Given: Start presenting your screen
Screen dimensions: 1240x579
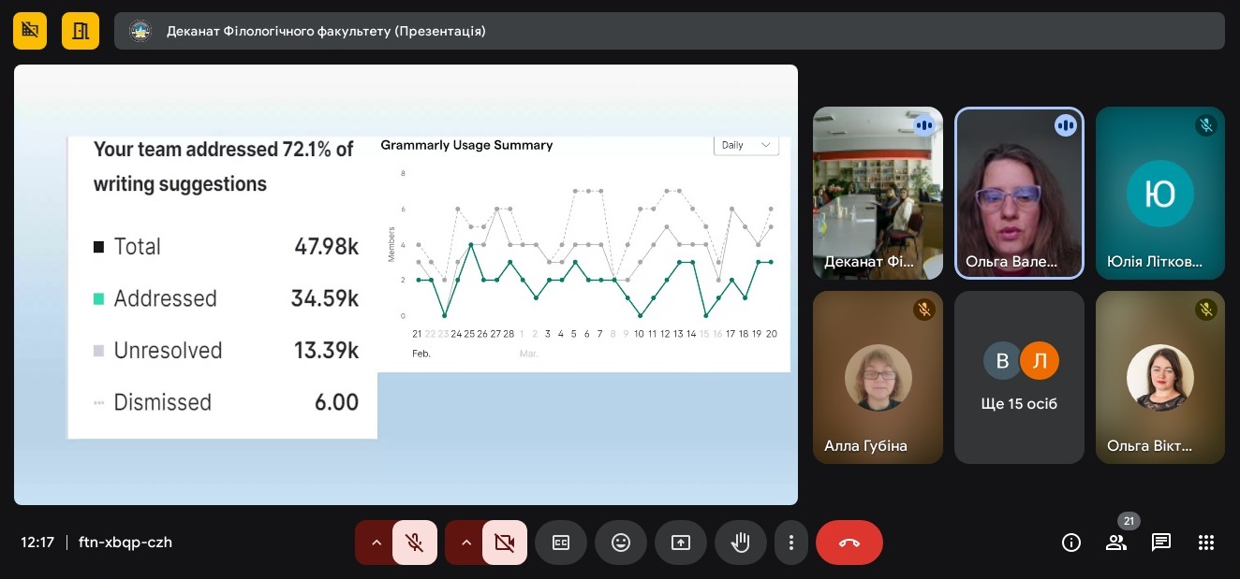Looking at the screenshot, I should pyautogui.click(x=681, y=543).
